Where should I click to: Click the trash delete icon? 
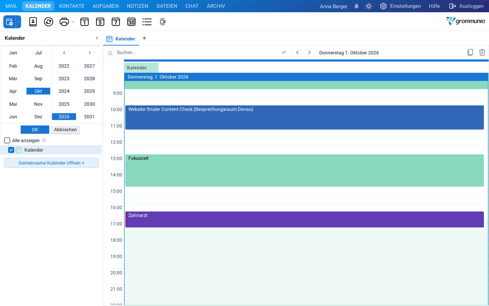pos(482,52)
